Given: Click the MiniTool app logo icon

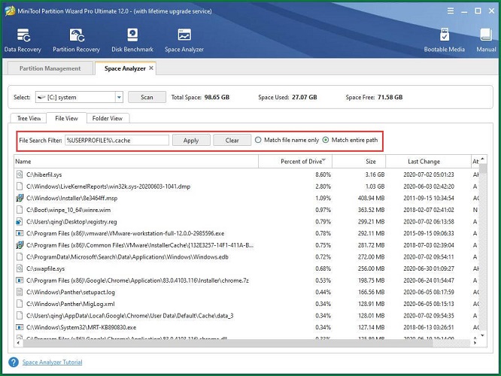Looking at the screenshot, I should [x=10, y=11].
